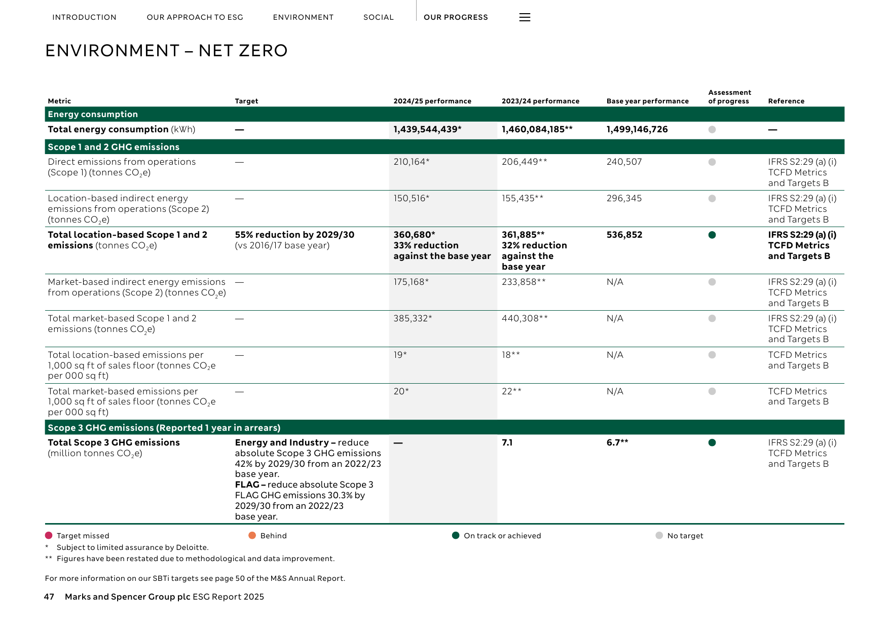Click the Scope 3 base year value 6.7**
Viewport: 889px width, 629px height.
pyautogui.click(x=617, y=442)
